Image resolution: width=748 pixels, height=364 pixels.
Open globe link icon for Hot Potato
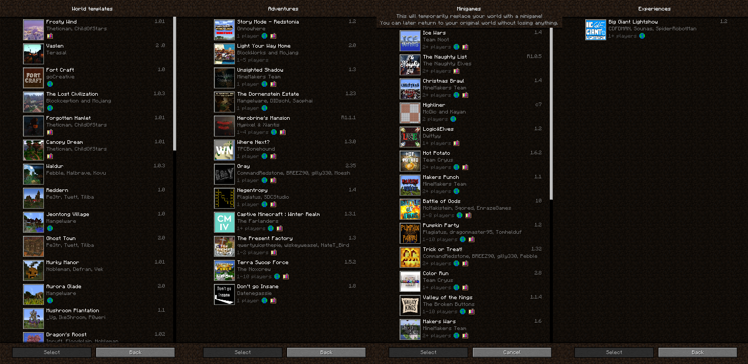click(x=457, y=167)
